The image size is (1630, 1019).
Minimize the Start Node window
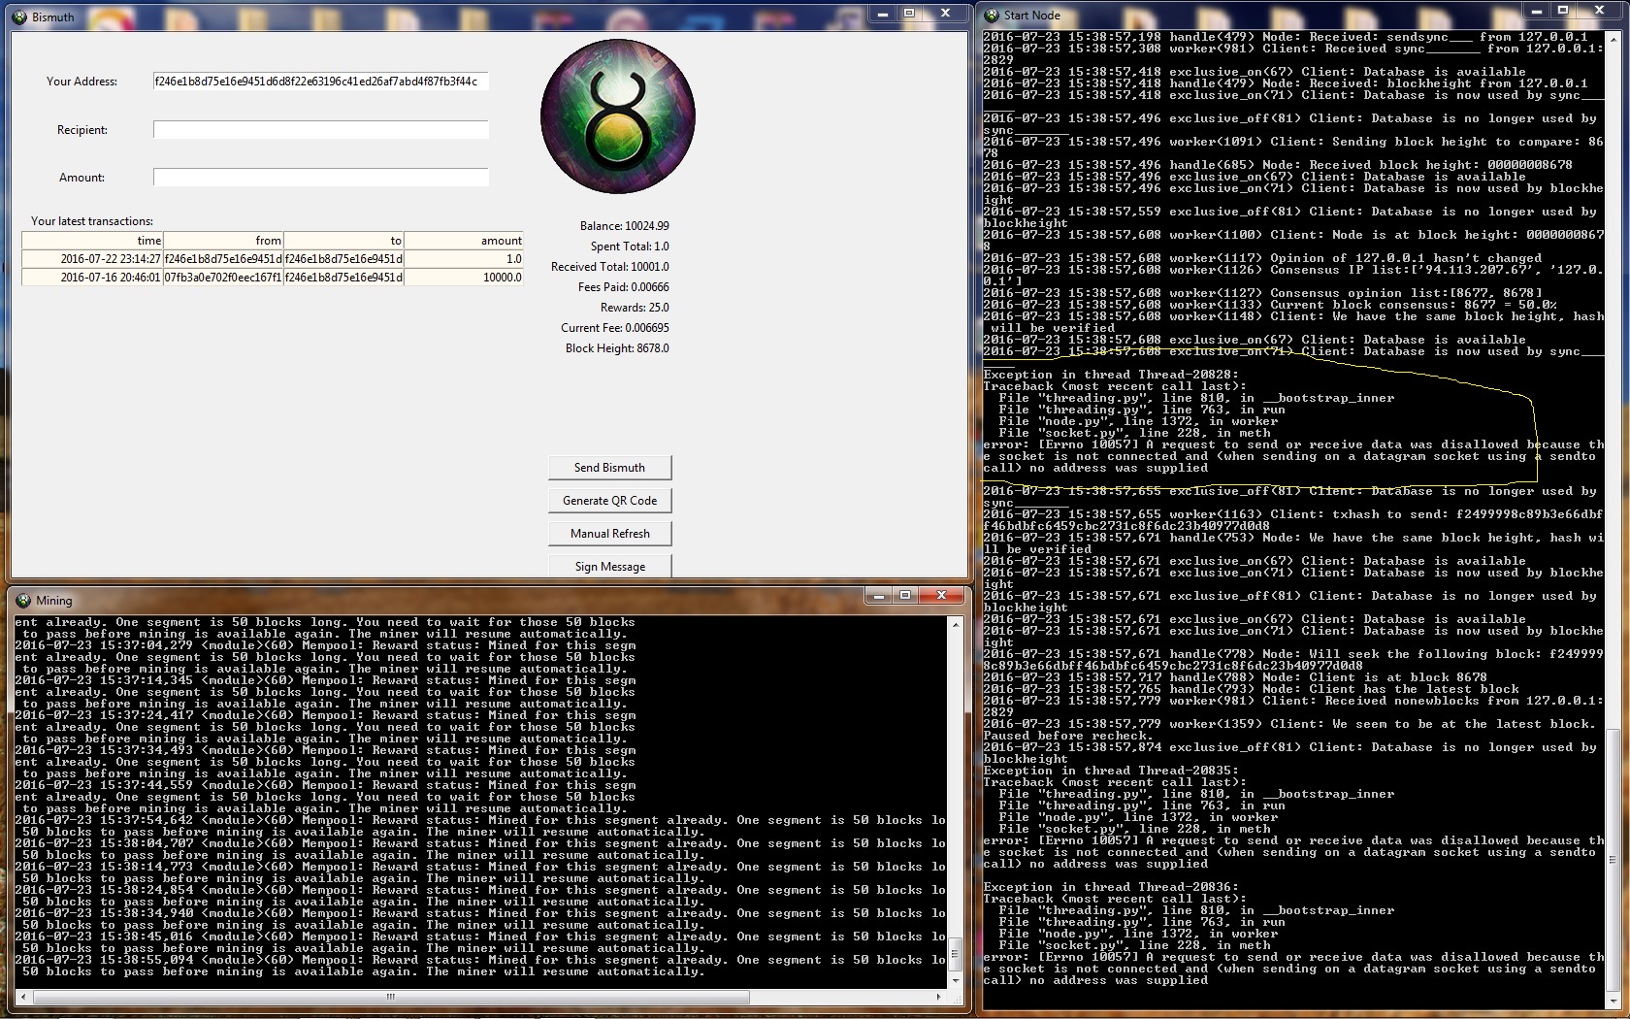pos(1537,11)
